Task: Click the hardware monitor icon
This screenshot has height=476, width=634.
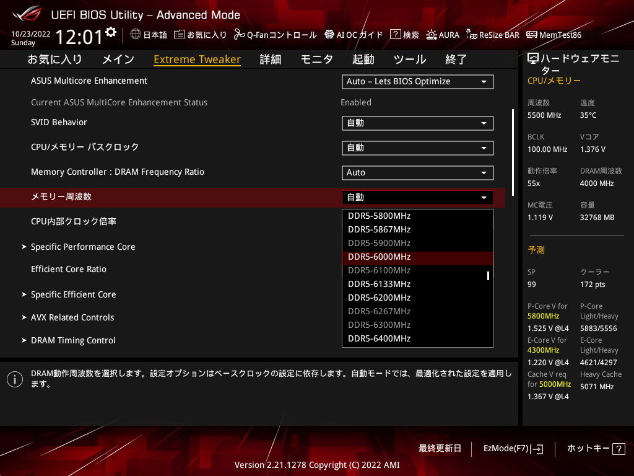Action: [533, 59]
